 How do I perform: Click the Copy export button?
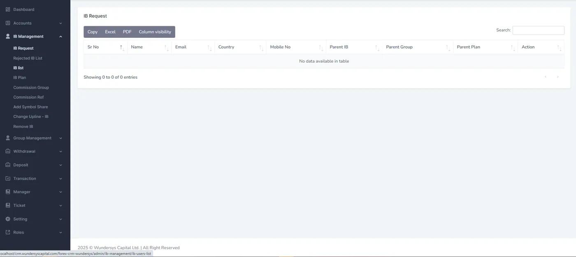point(93,32)
